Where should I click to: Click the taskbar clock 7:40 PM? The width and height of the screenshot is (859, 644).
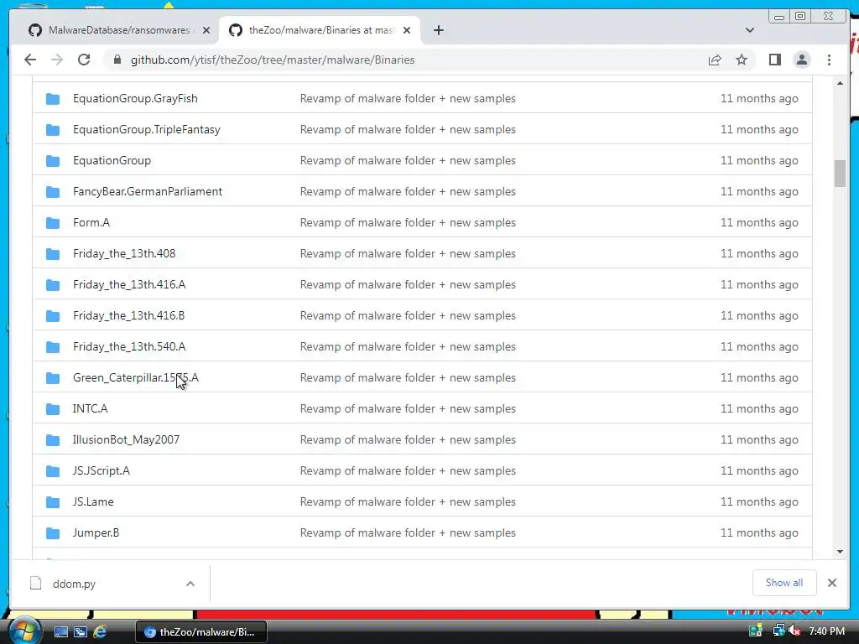tap(826, 631)
